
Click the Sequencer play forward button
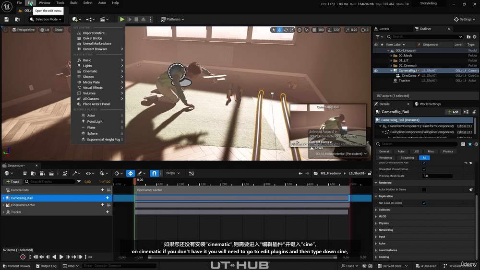61,257
